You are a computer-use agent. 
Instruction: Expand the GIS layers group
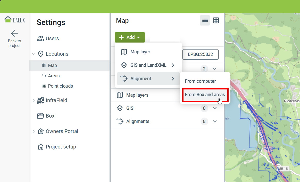pyautogui.click(x=215, y=108)
